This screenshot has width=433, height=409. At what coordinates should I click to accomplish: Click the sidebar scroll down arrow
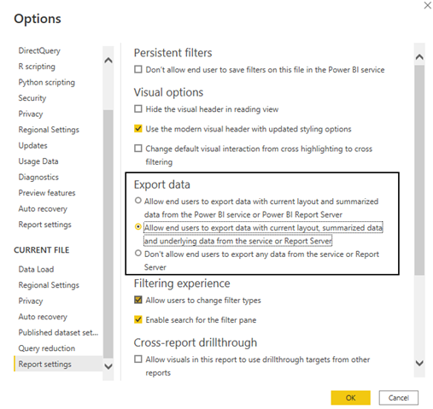(x=108, y=366)
